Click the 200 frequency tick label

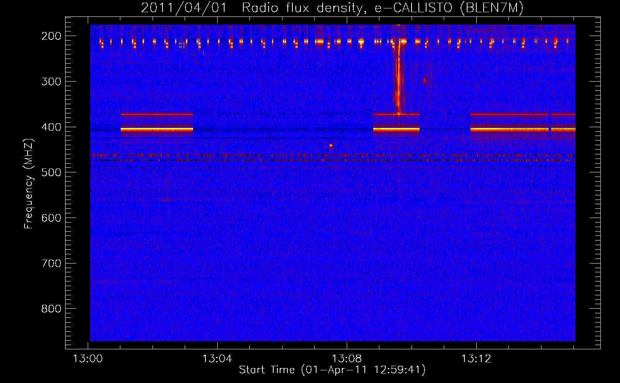[51, 36]
